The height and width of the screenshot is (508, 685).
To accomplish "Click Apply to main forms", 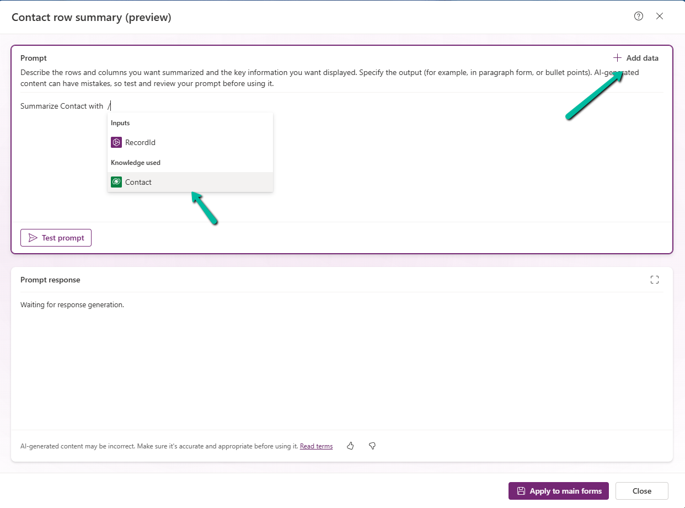I will [x=558, y=491].
